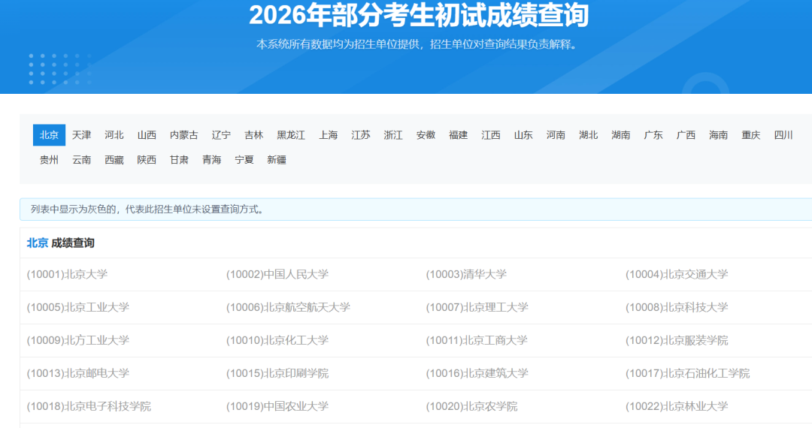This screenshot has width=812, height=428.
Task: Open the 内蒙古 province tab
Action: click(183, 135)
